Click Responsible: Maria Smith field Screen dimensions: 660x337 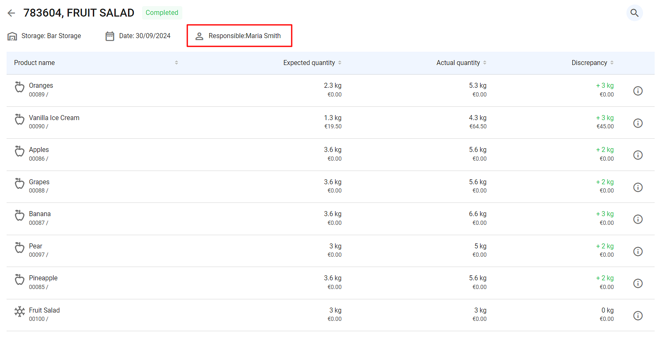(x=239, y=36)
